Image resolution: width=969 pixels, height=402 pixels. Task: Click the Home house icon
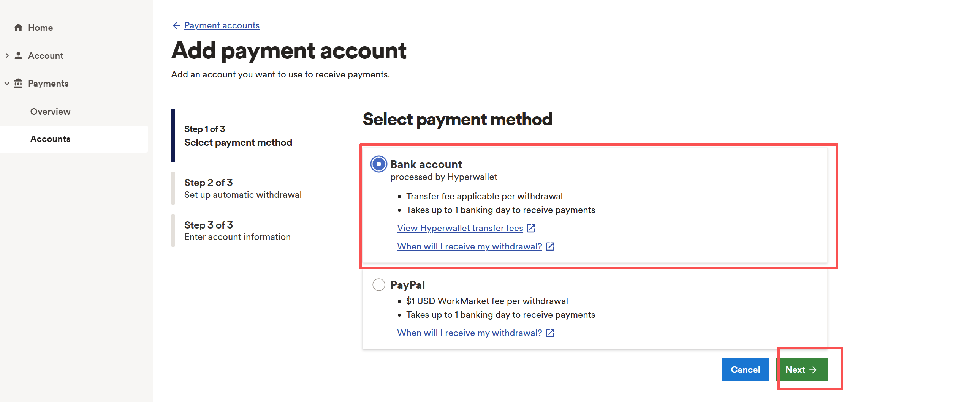(18, 27)
